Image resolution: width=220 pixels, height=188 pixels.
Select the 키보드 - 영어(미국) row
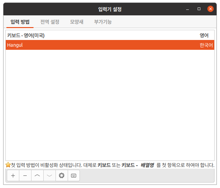[x=110, y=35]
